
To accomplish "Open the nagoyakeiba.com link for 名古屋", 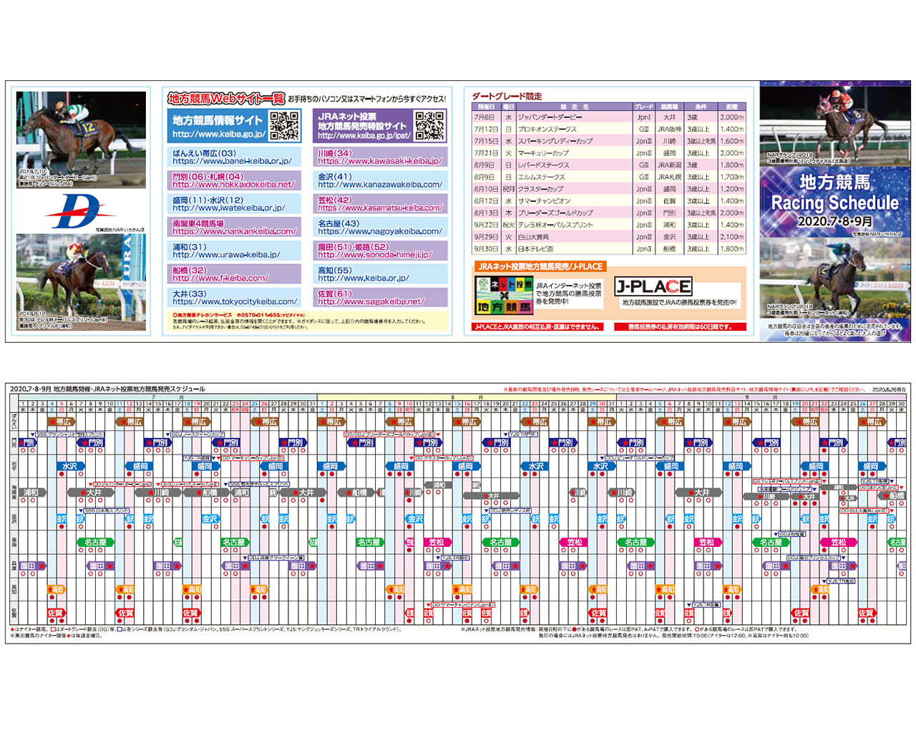I will pos(380,231).
